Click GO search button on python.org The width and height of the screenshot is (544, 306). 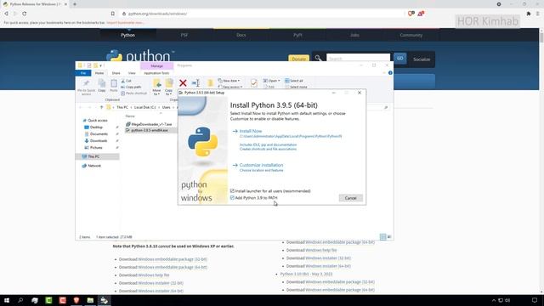pos(400,59)
